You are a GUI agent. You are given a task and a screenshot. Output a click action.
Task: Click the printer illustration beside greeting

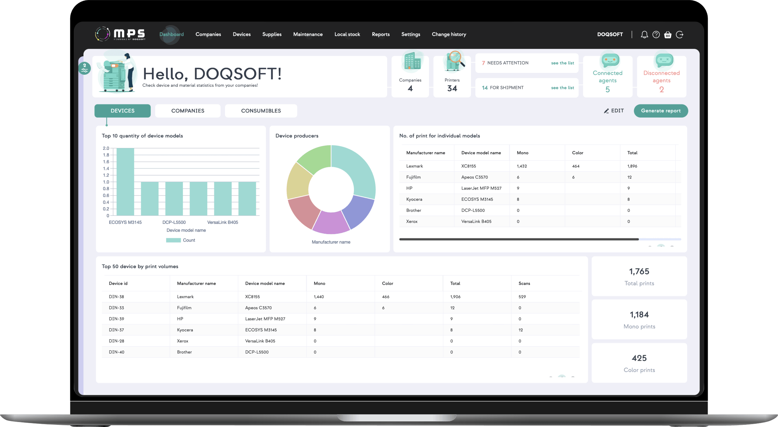click(117, 73)
